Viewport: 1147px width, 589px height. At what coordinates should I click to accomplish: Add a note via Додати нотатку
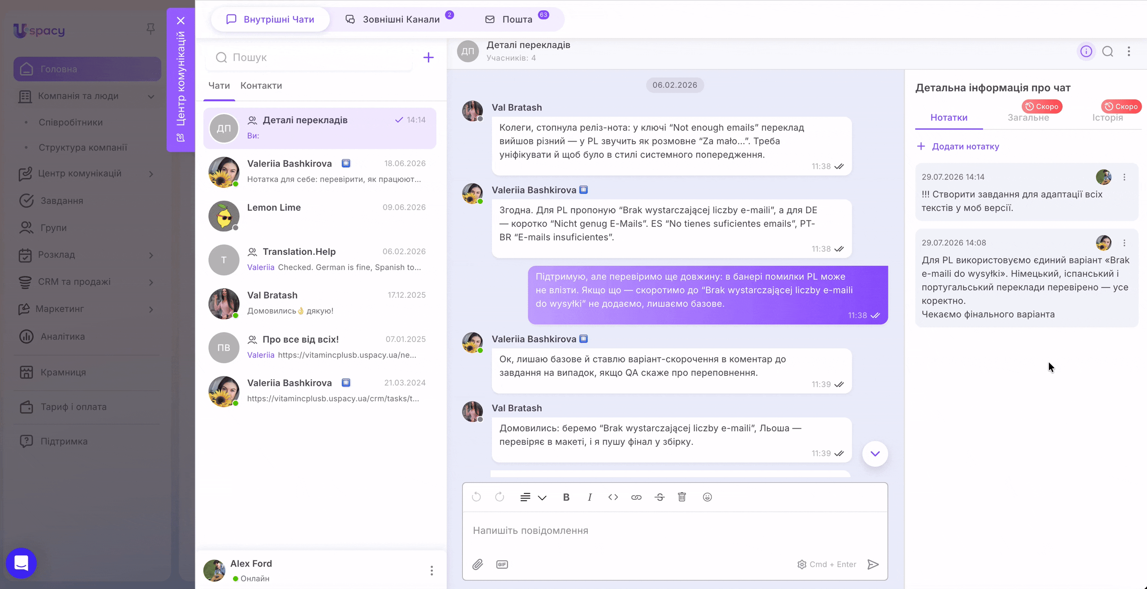pyautogui.click(x=958, y=146)
